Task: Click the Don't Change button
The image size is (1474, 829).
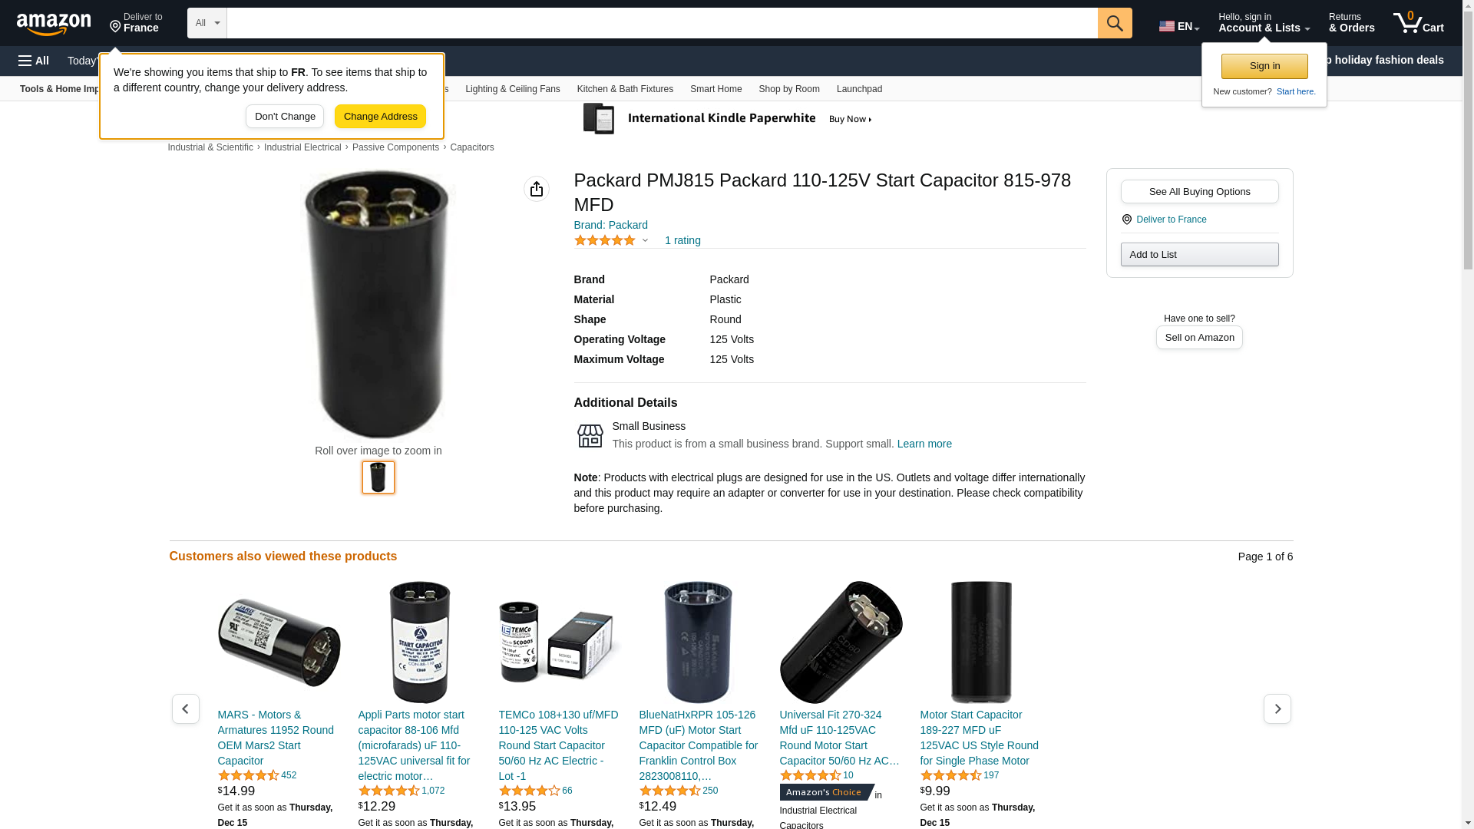Action: [285, 117]
